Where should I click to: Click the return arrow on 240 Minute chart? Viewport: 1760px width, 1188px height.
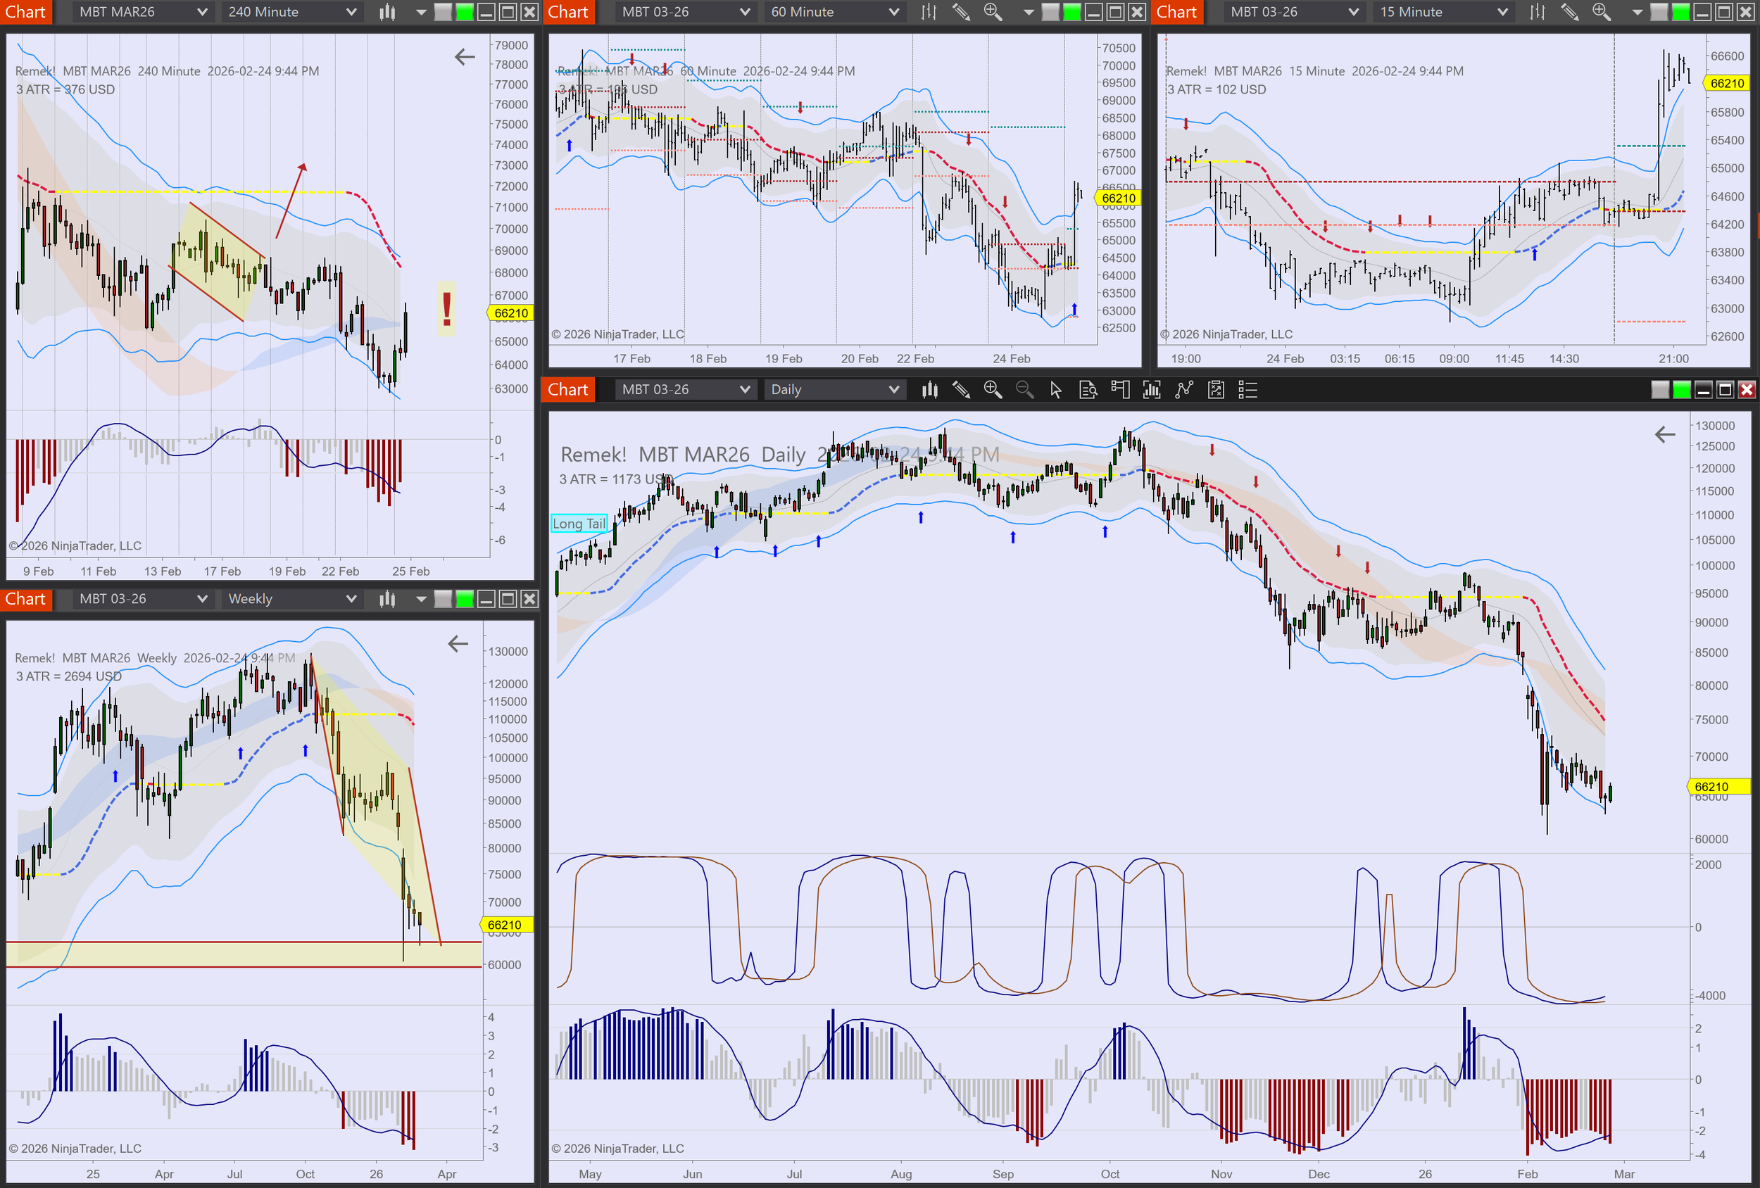click(x=464, y=57)
